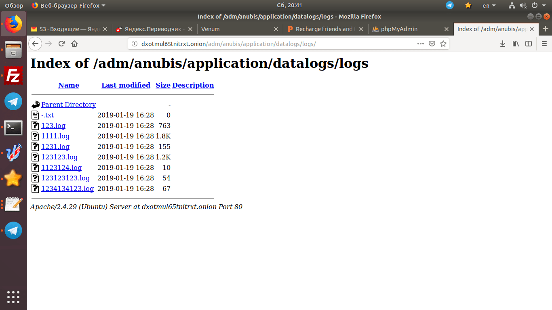Open the 123123123.log file
Image resolution: width=552 pixels, height=310 pixels.
pos(65,178)
